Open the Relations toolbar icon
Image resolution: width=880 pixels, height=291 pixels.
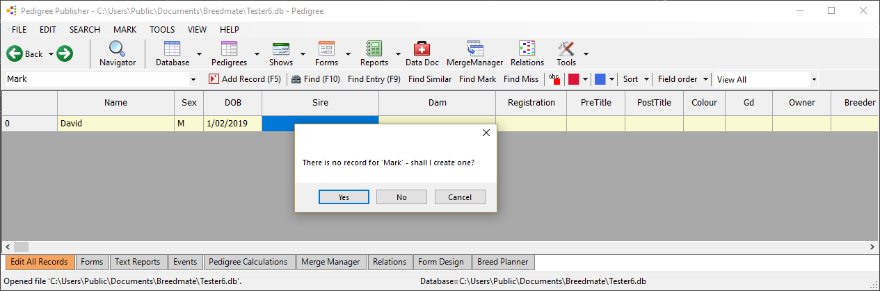pos(527,53)
